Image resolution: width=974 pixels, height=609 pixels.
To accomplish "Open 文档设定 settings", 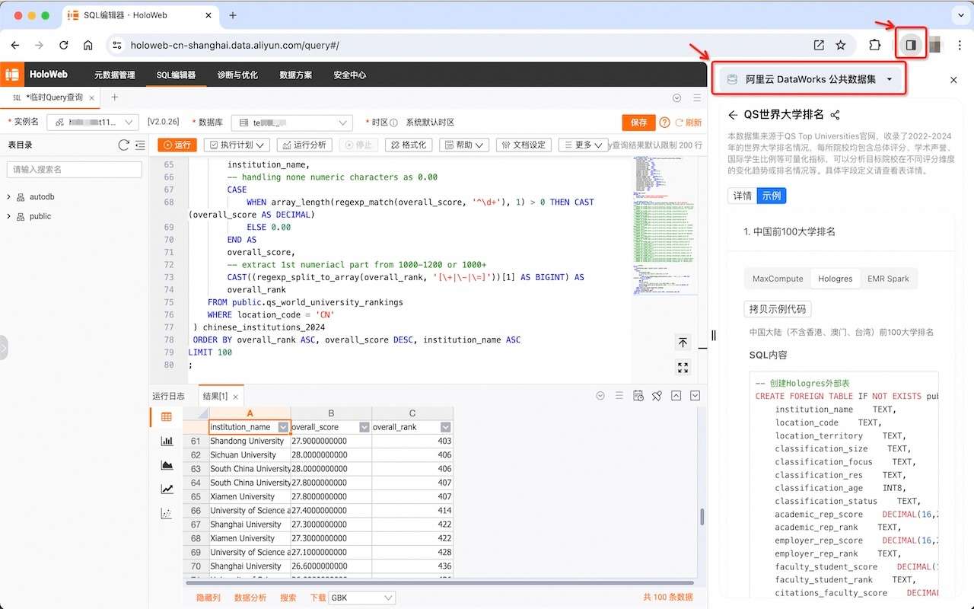I will (524, 145).
